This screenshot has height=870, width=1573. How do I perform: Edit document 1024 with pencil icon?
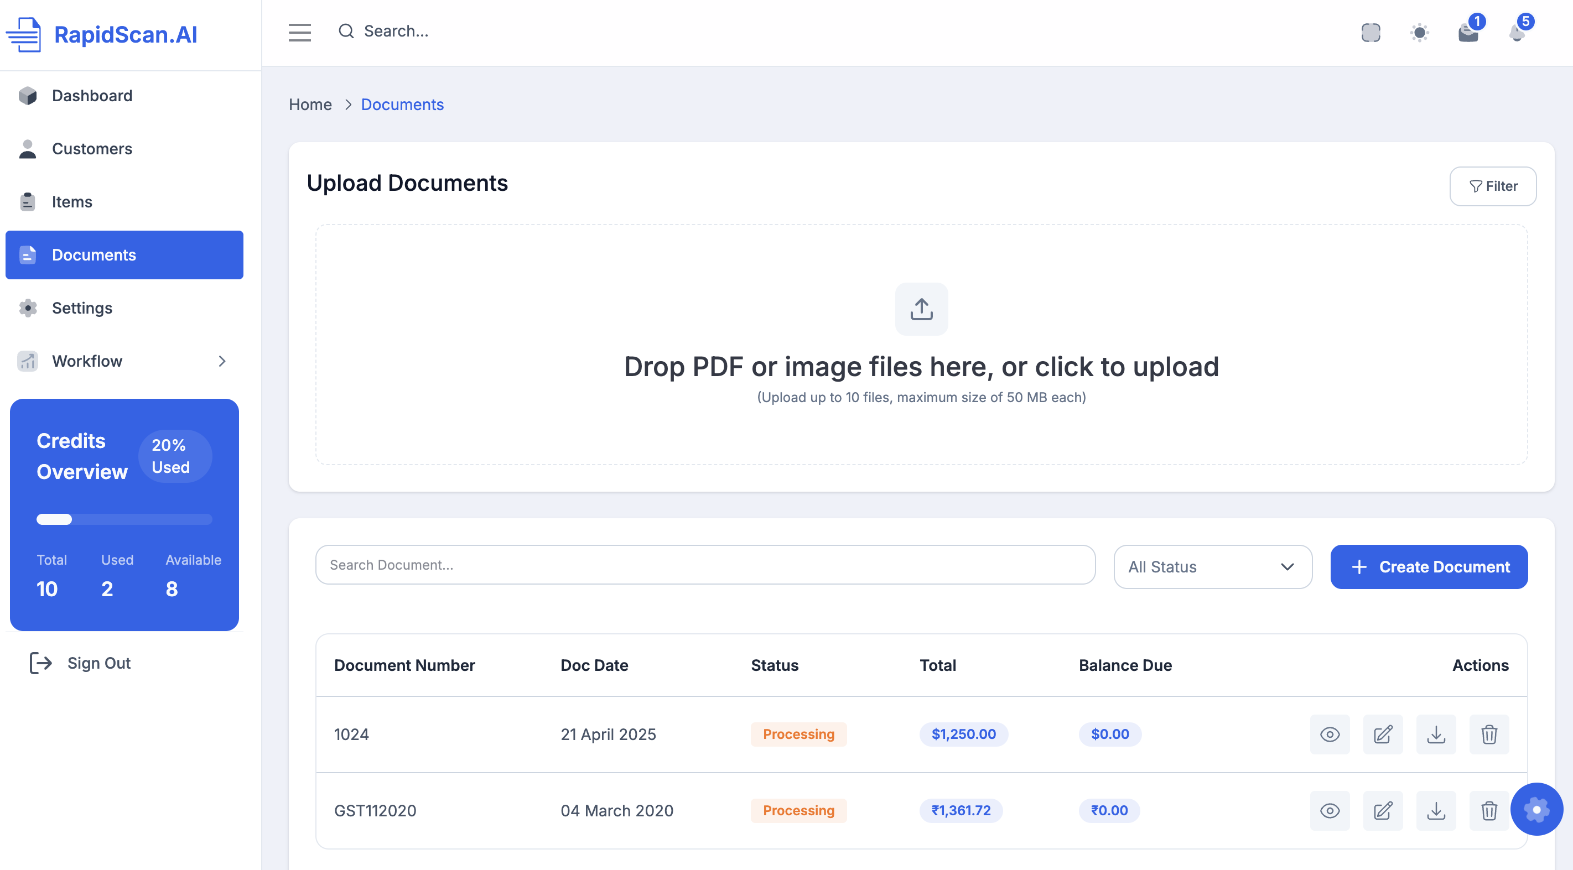coord(1383,734)
